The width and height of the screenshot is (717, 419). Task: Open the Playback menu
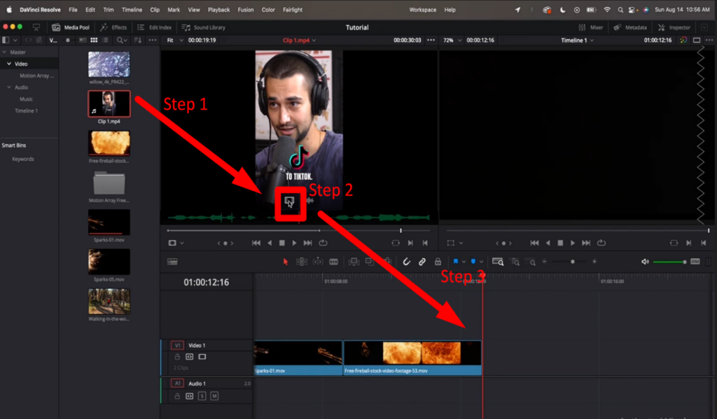[x=218, y=10]
